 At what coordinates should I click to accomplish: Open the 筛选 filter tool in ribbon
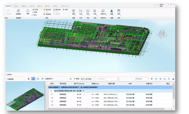point(95,12)
